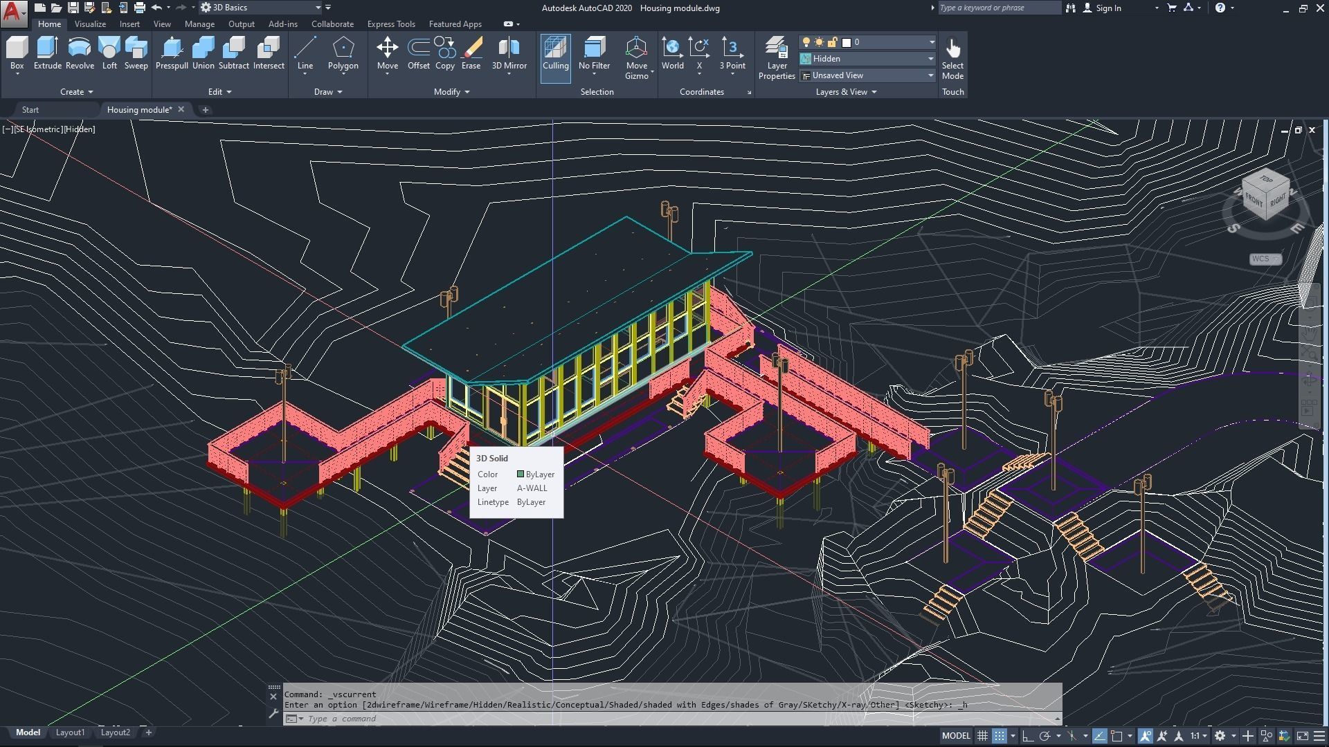Open the Unsaved View dropdown
Viewport: 1329px width, 747px height.
click(867, 75)
